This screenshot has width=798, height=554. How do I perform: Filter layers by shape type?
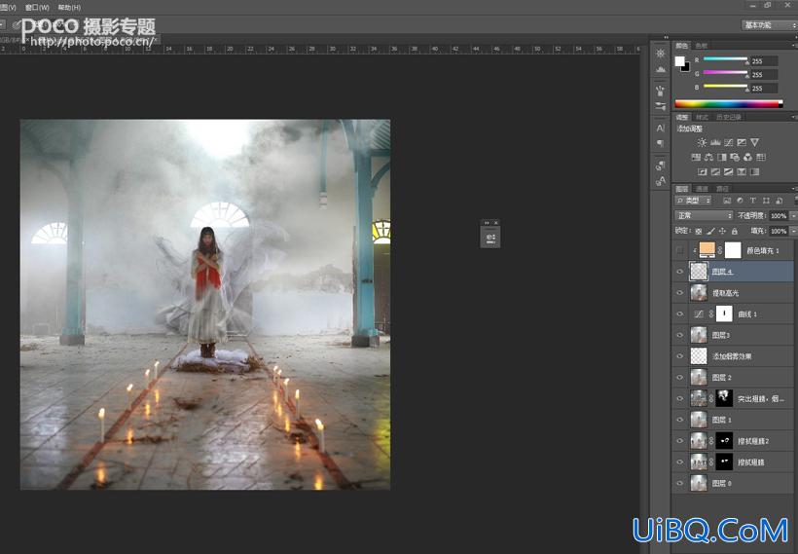tap(766, 201)
